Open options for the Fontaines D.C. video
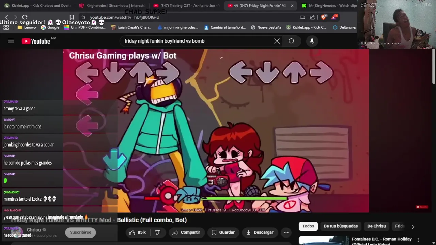Image resolution: width=436 pixels, height=245 pixels. pos(418,240)
